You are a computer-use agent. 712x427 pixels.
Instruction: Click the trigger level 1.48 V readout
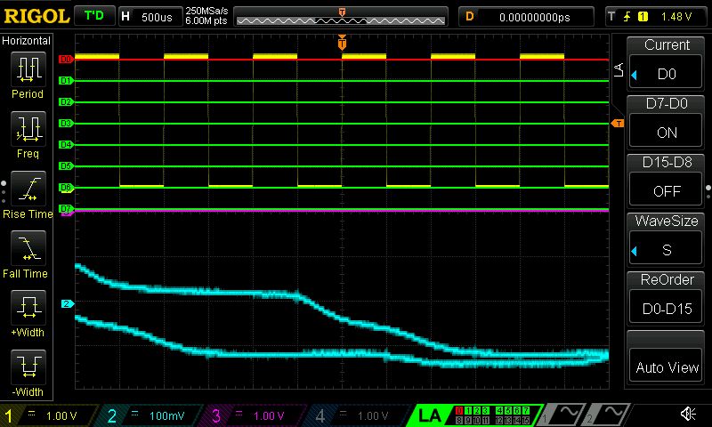[676, 17]
